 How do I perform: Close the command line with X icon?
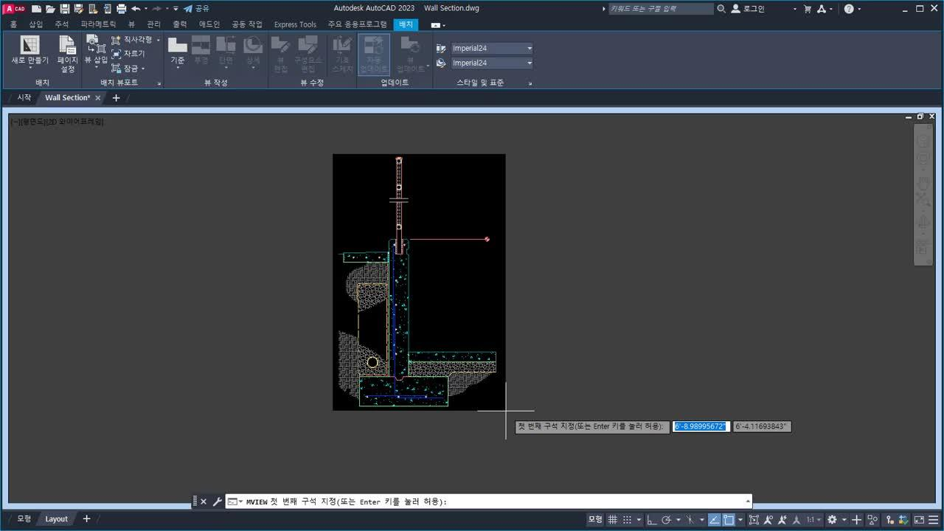tap(204, 502)
